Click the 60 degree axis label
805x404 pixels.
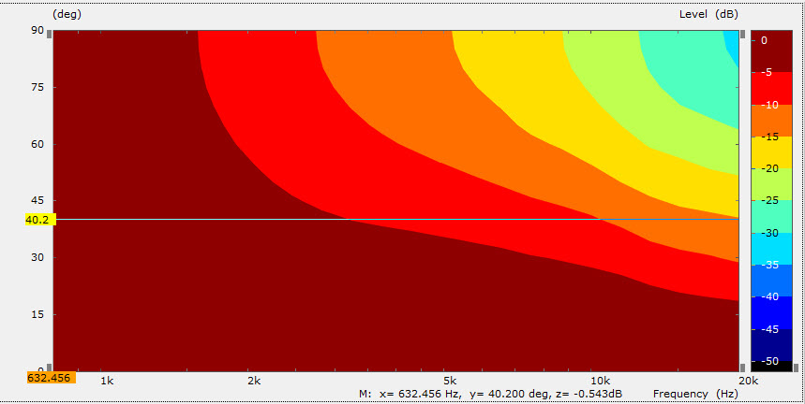coord(37,144)
